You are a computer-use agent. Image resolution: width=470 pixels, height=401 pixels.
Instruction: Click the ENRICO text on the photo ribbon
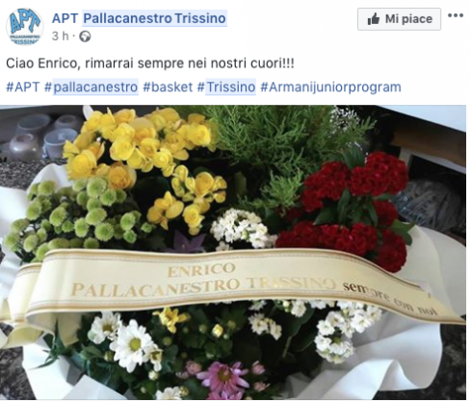click(x=201, y=270)
